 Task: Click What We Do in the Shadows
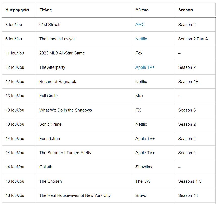coord(66,110)
